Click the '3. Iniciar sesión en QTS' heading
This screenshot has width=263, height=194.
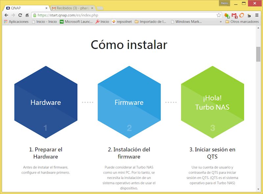[x=212, y=153]
